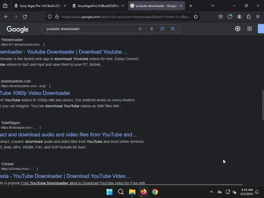Open File Explorer from taskbar
This screenshot has width=264, height=198.
[x=132, y=192]
